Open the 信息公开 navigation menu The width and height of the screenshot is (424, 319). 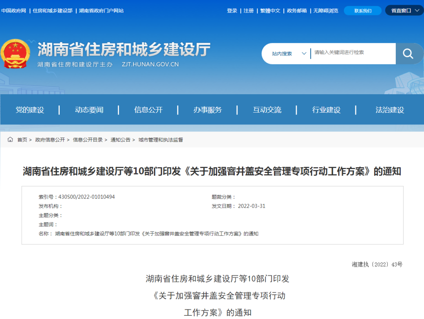click(148, 110)
